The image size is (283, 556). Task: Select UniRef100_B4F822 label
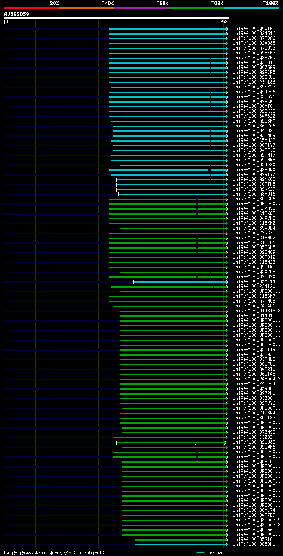(x=254, y=116)
